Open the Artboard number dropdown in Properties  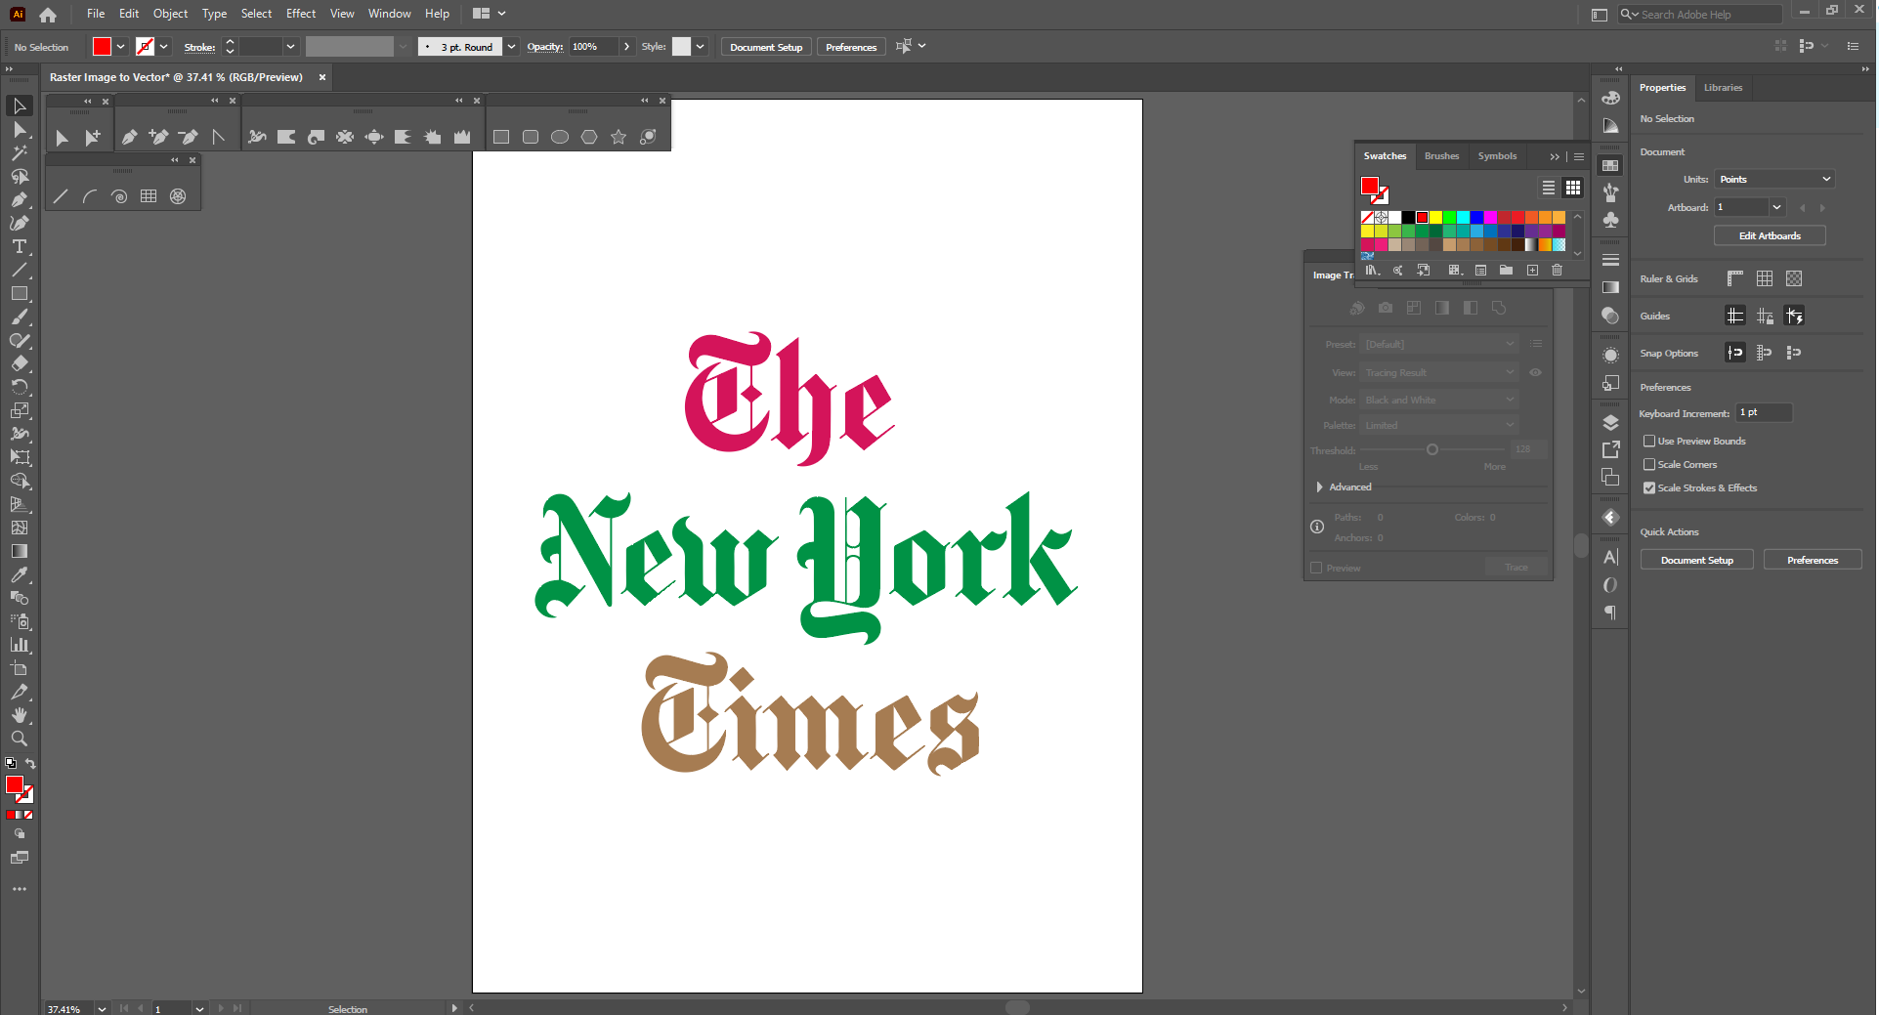pyautogui.click(x=1777, y=208)
